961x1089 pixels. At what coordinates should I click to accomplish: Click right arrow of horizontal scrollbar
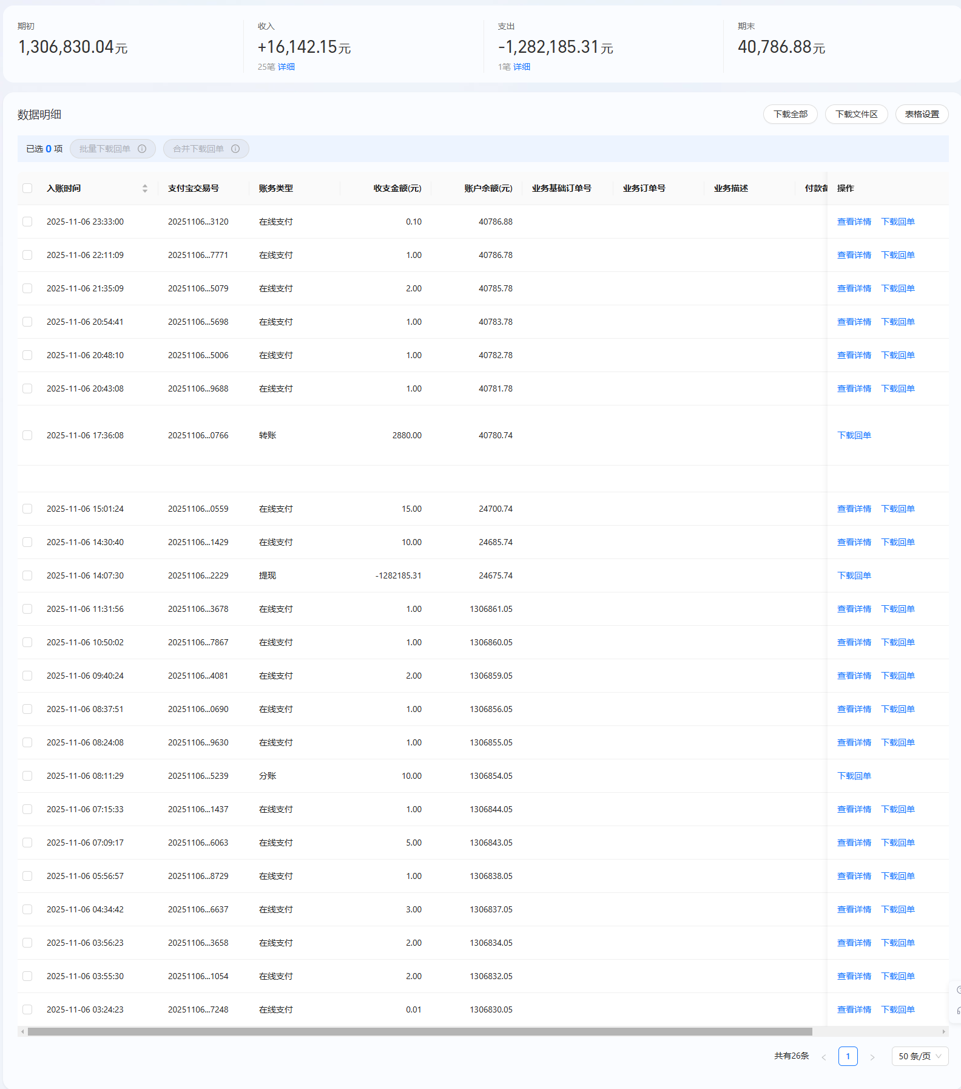[943, 1031]
